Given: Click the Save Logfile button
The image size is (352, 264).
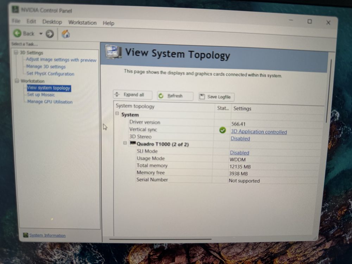Looking at the screenshot, I should click(216, 97).
